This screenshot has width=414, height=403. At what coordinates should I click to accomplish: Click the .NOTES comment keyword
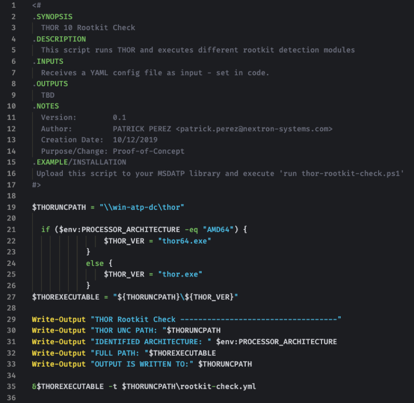pos(47,106)
